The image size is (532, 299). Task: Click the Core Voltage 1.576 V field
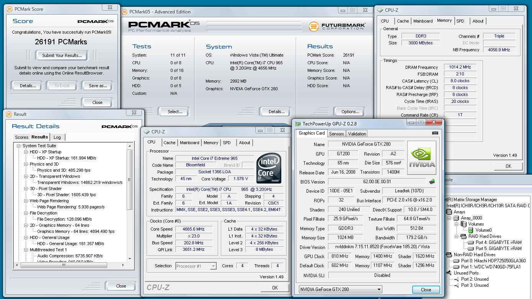point(240,179)
